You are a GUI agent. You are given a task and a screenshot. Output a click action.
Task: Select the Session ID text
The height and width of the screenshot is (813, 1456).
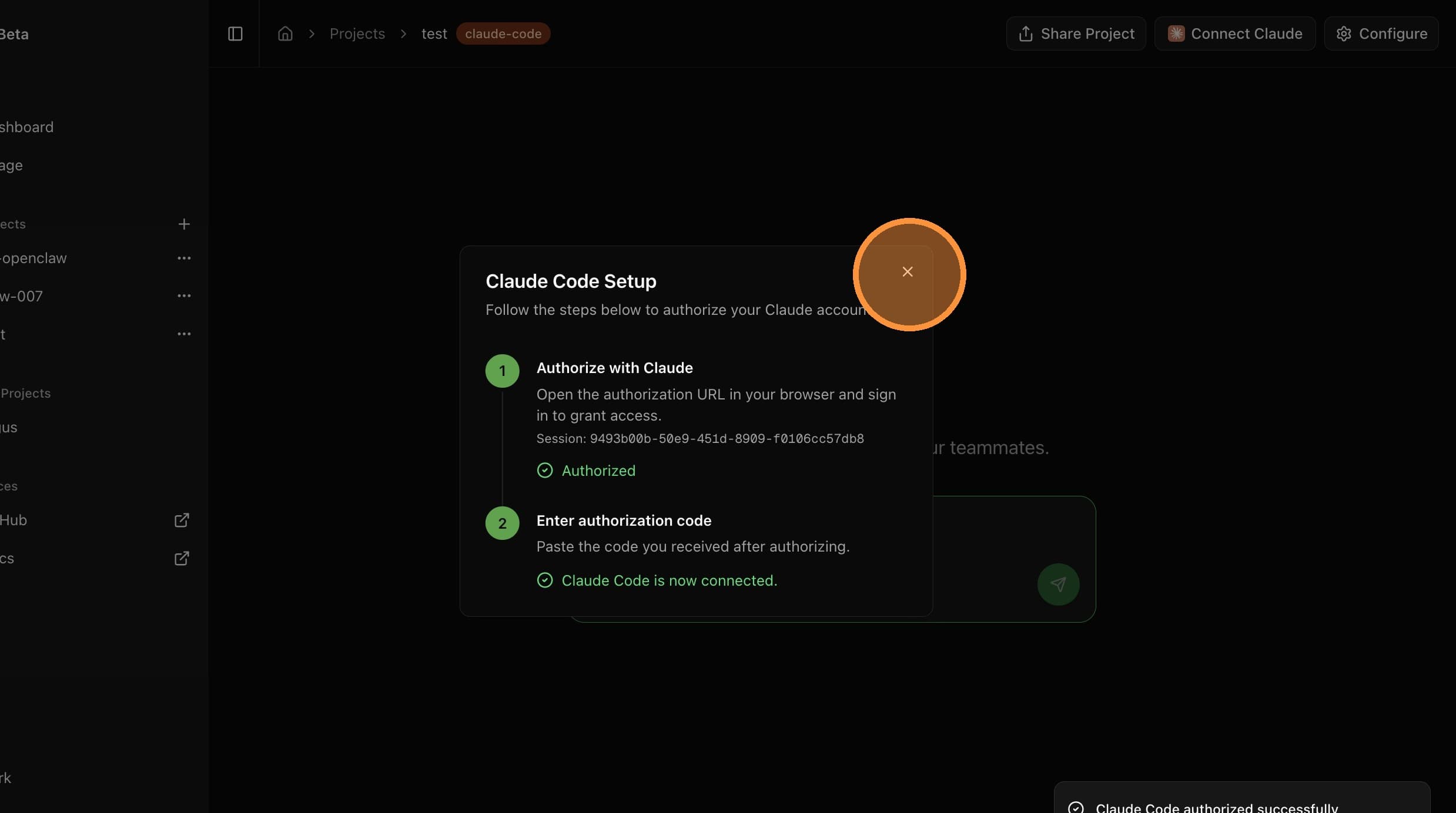[700, 439]
